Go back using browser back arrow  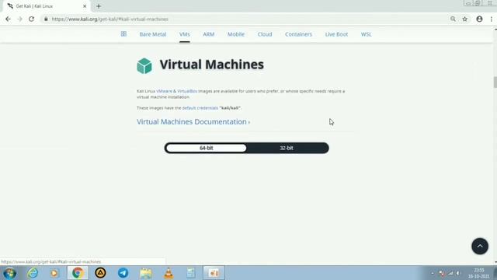pyautogui.click(x=8, y=19)
